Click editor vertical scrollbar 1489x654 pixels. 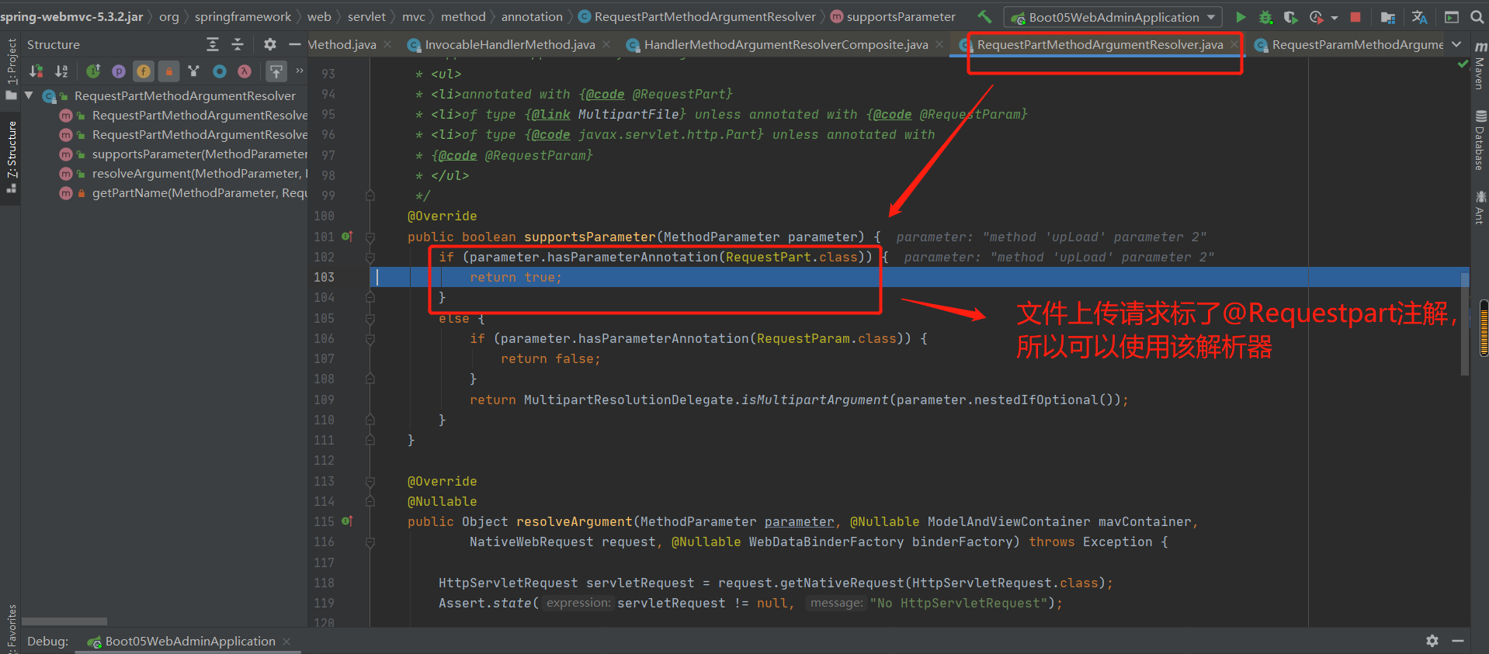1465,324
